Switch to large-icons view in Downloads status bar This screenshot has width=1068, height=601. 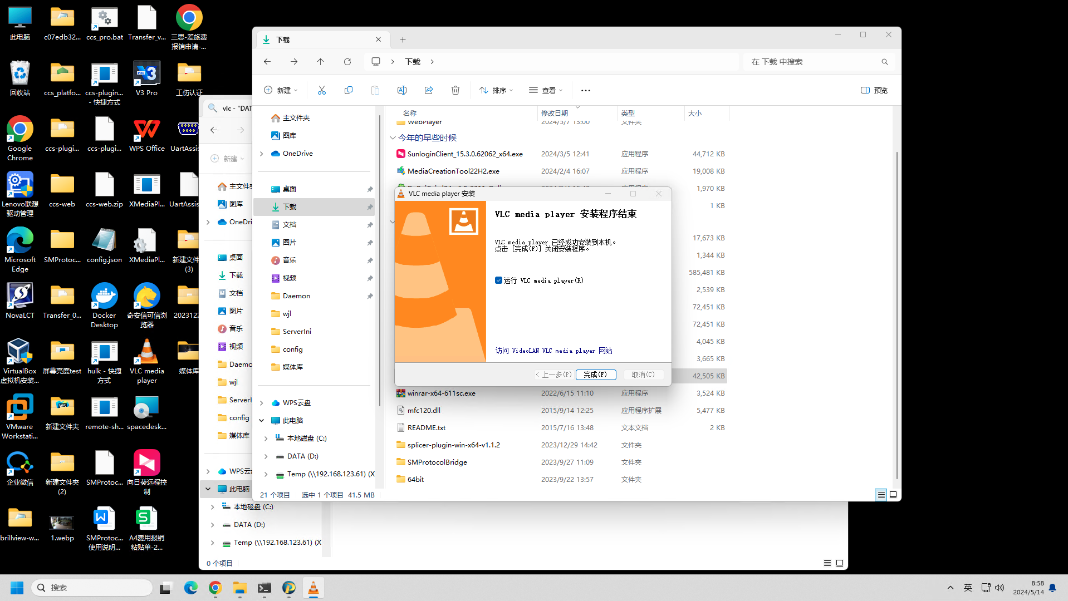pos(893,495)
